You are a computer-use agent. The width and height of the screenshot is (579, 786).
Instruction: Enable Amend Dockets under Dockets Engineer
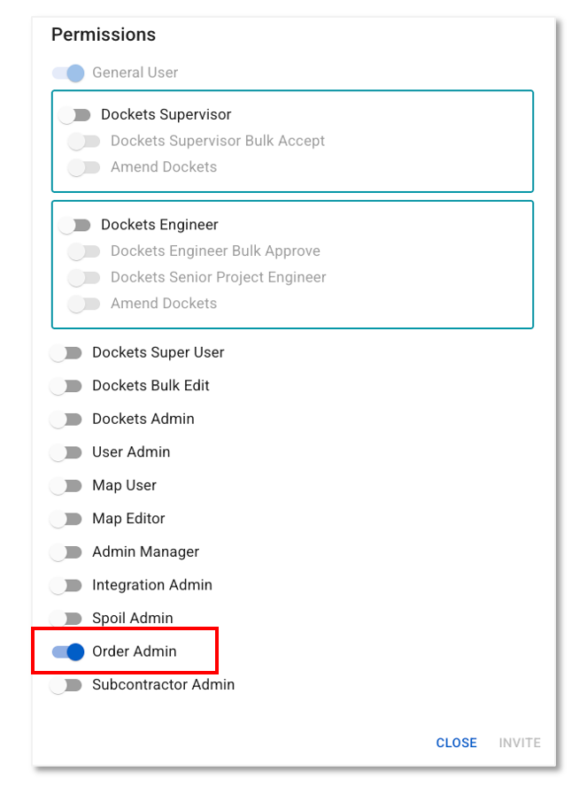(x=85, y=303)
